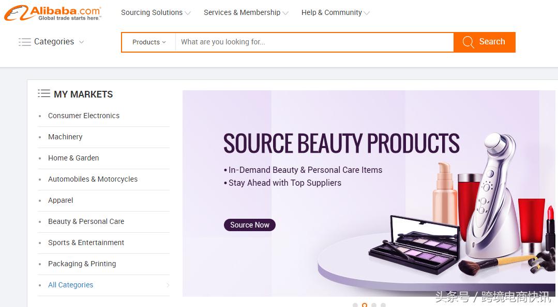This screenshot has height=307, width=558.
Task: Select the fourth carousel dot indicator
Action: (383, 305)
